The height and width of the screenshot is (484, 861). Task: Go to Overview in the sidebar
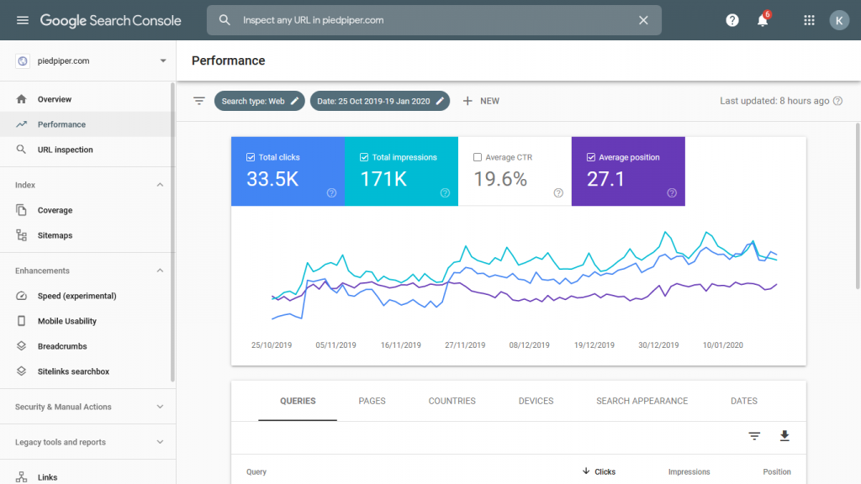[x=86, y=99]
